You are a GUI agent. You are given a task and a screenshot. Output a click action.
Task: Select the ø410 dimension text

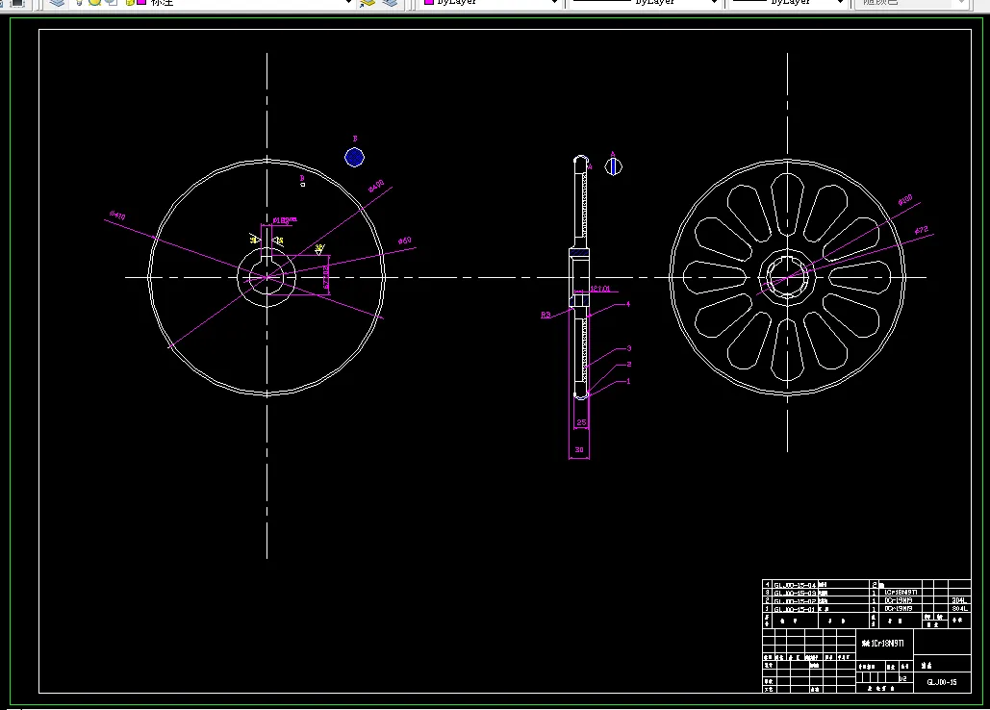[117, 216]
